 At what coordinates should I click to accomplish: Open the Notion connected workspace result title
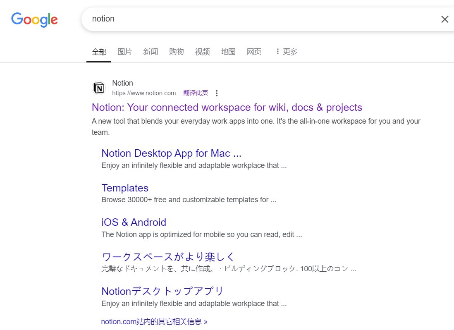pyautogui.click(x=227, y=108)
